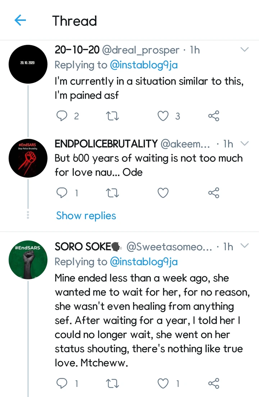Share the ENDPOLICEBRUTALITY tweet

click(x=214, y=193)
